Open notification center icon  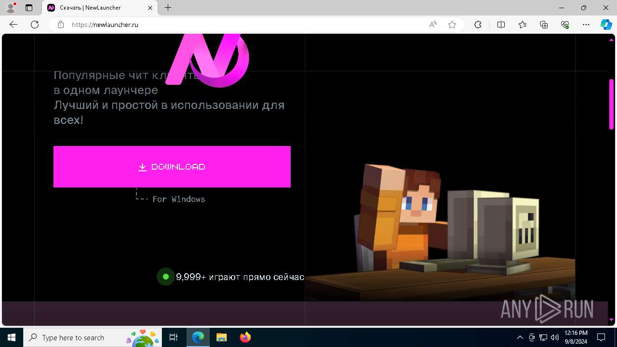(601, 337)
